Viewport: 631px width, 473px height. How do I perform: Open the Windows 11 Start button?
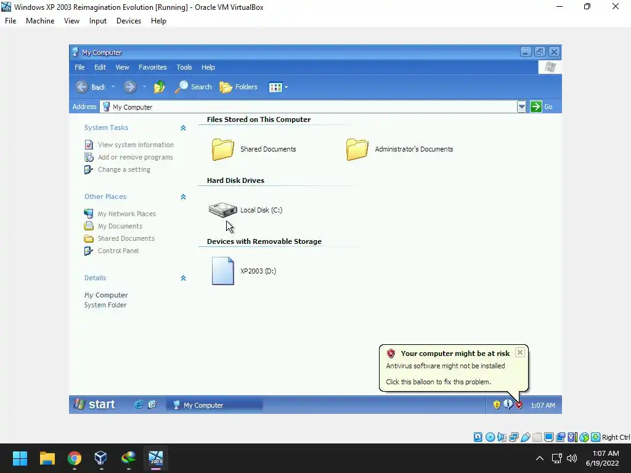click(x=20, y=458)
